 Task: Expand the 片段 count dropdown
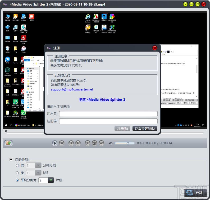pyautogui.click(x=51, y=180)
